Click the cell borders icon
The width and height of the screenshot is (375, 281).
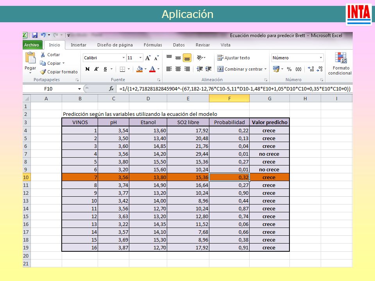tap(122, 69)
